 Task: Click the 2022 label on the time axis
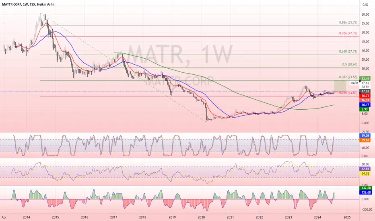260,217
